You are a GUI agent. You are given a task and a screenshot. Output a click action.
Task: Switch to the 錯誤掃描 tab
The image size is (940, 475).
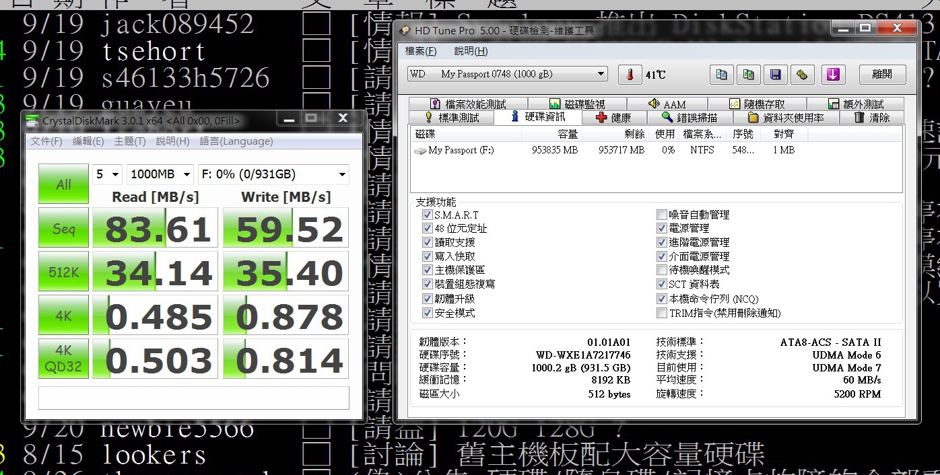689,118
